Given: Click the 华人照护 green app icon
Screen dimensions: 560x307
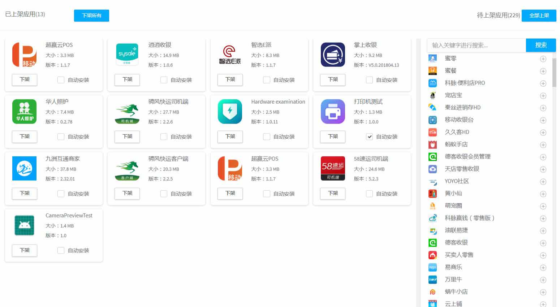Looking at the screenshot, I should point(24,111).
